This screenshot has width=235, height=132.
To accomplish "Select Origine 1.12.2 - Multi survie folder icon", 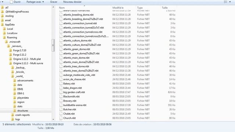I will [11, 63].
